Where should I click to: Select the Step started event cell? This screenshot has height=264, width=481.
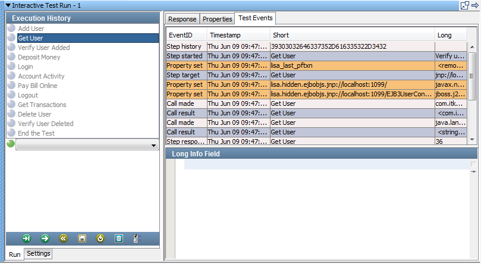187,56
